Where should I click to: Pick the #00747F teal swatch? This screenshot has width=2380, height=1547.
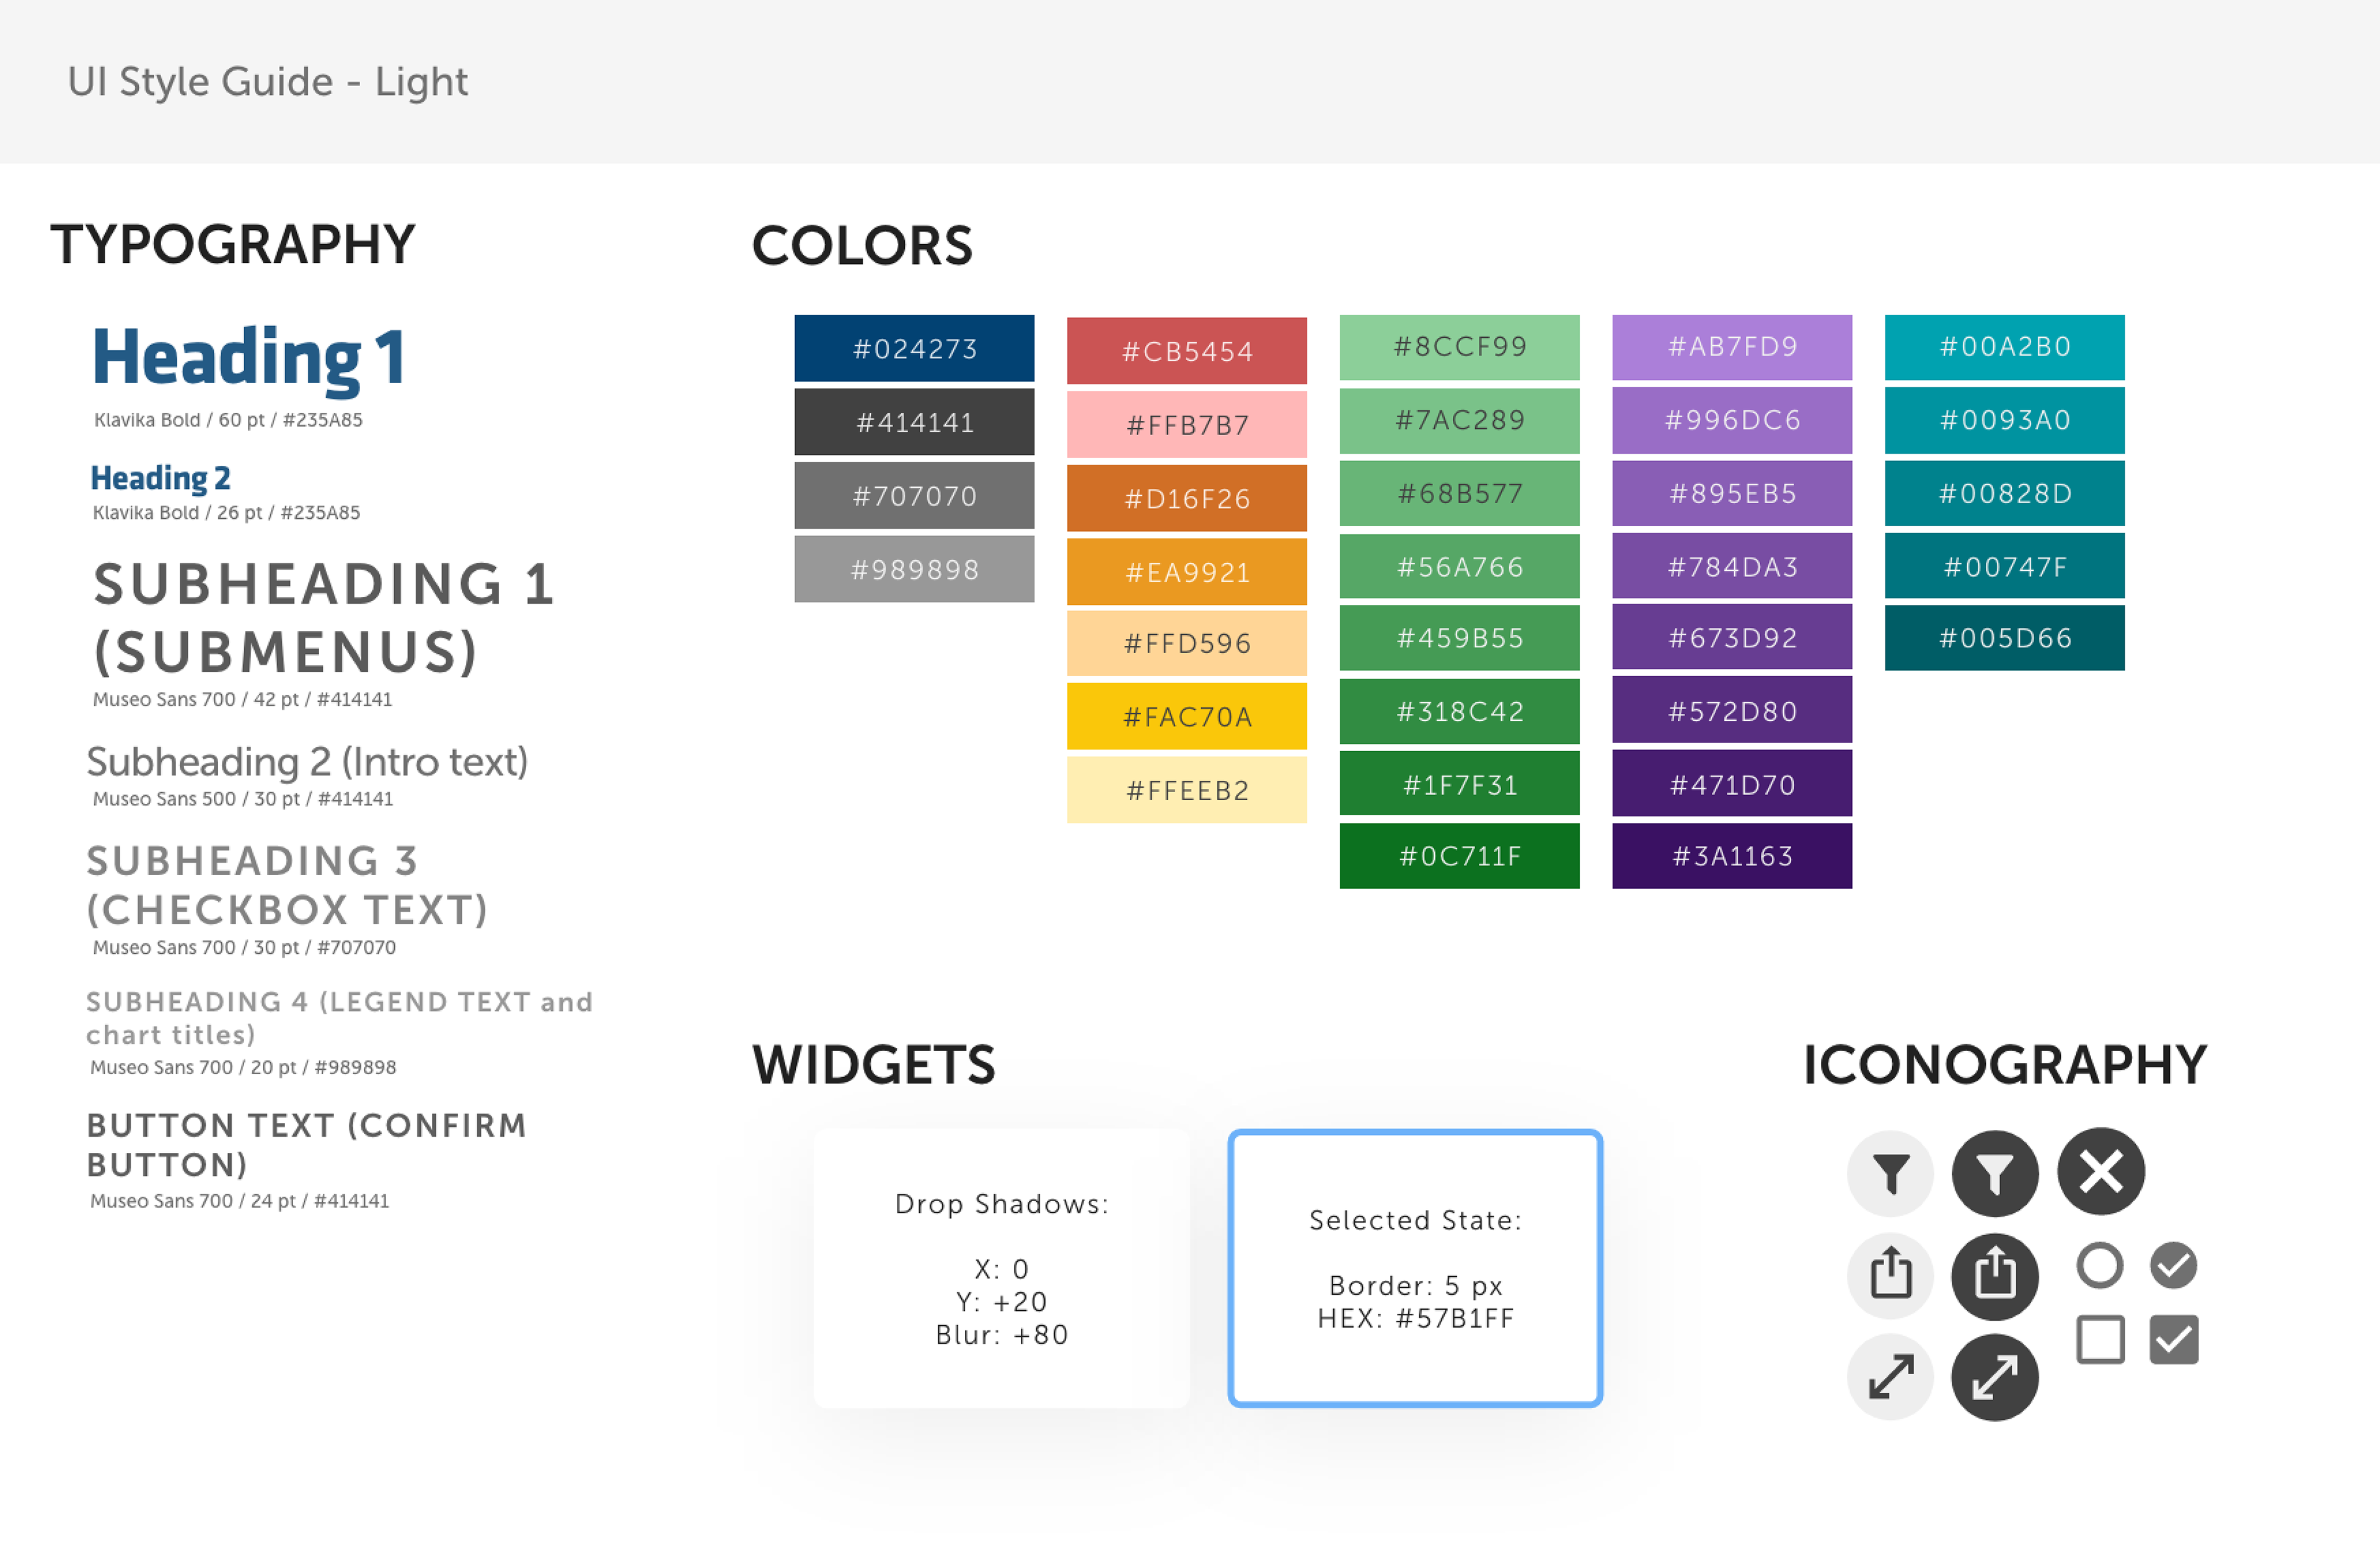click(x=2005, y=566)
